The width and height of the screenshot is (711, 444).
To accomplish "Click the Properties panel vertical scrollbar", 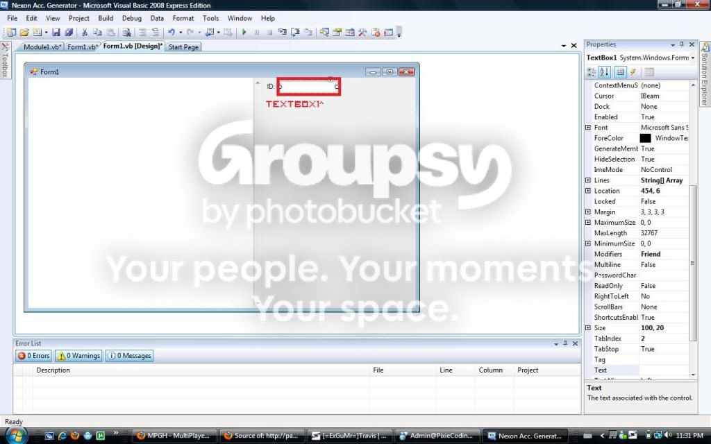I will pyautogui.click(x=692, y=263).
